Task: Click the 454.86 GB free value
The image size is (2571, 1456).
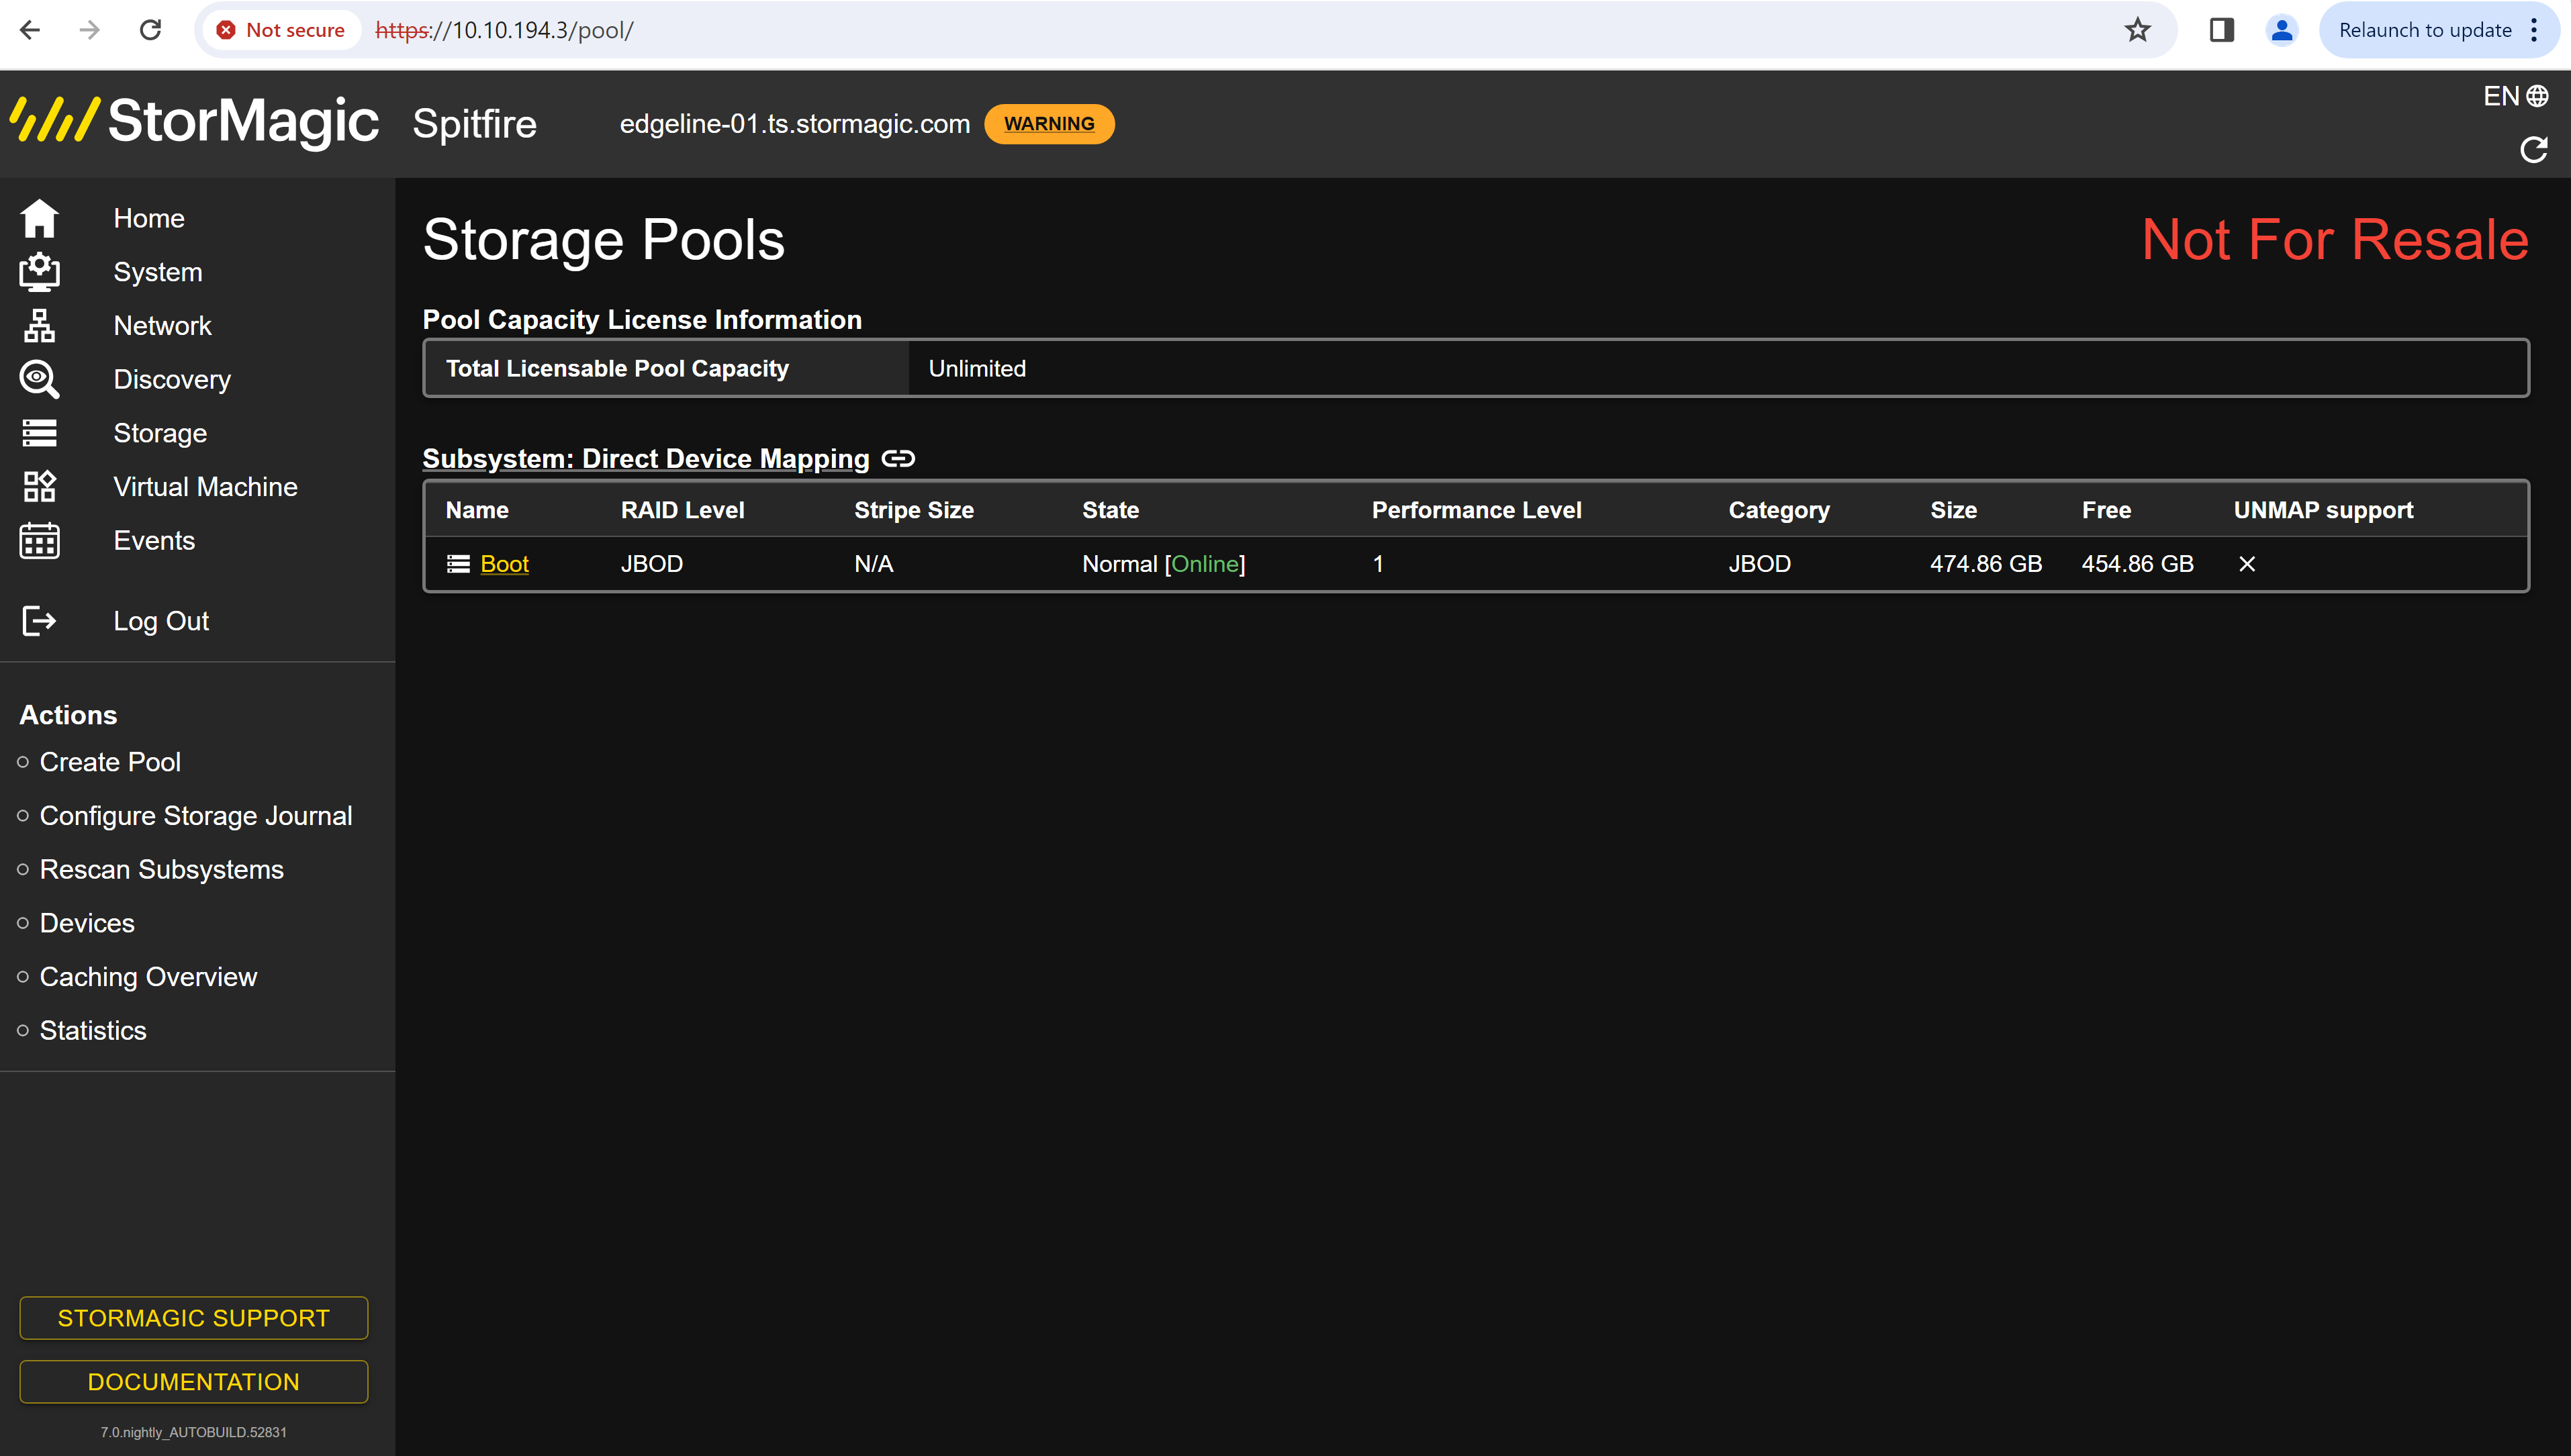Action: point(2138,564)
